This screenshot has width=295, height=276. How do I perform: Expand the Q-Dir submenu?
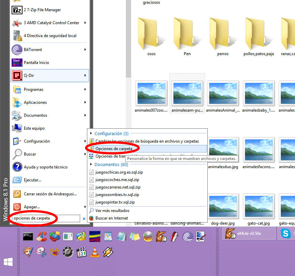tap(85, 76)
